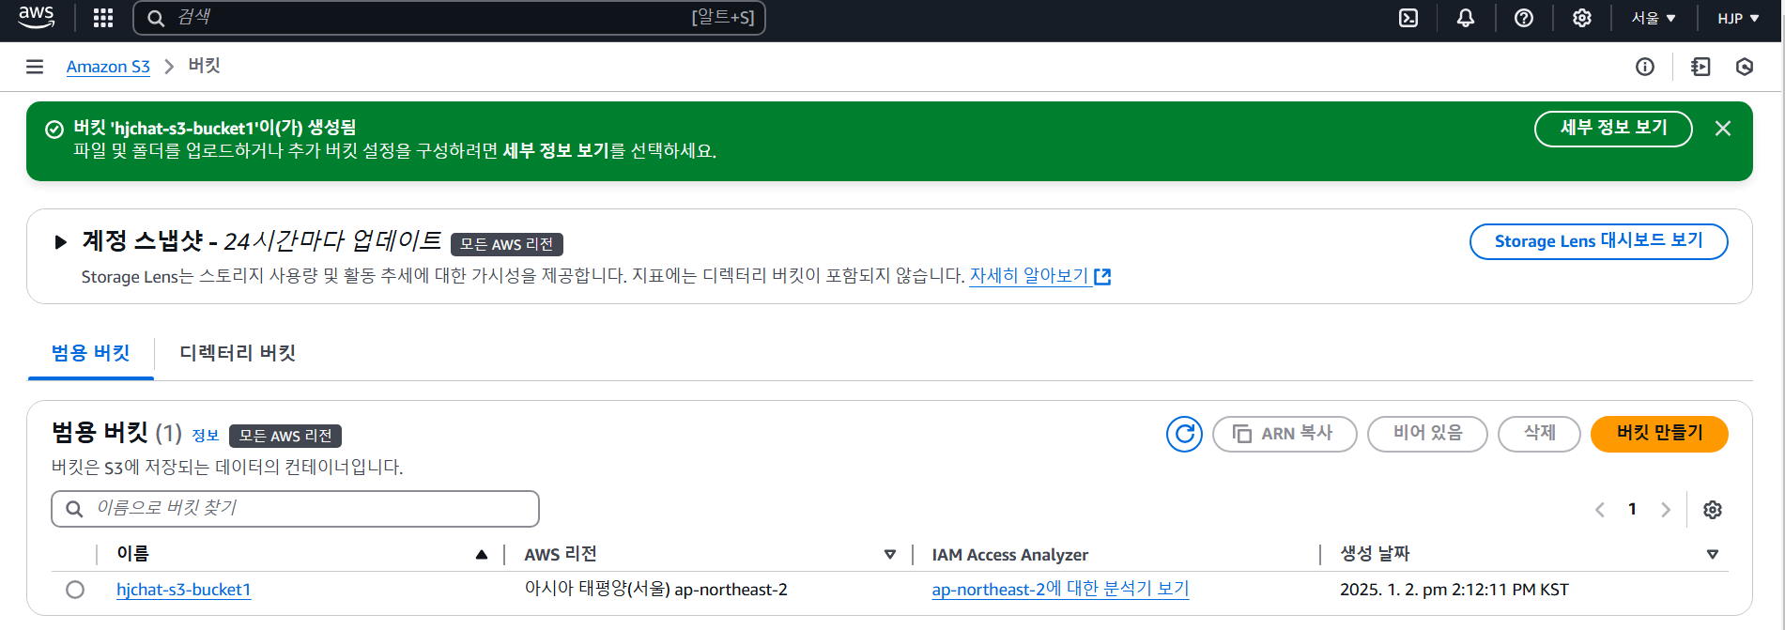Viewport: 1785px width, 630px height.
Task: Refresh the general purpose buckets list
Action: 1184,434
